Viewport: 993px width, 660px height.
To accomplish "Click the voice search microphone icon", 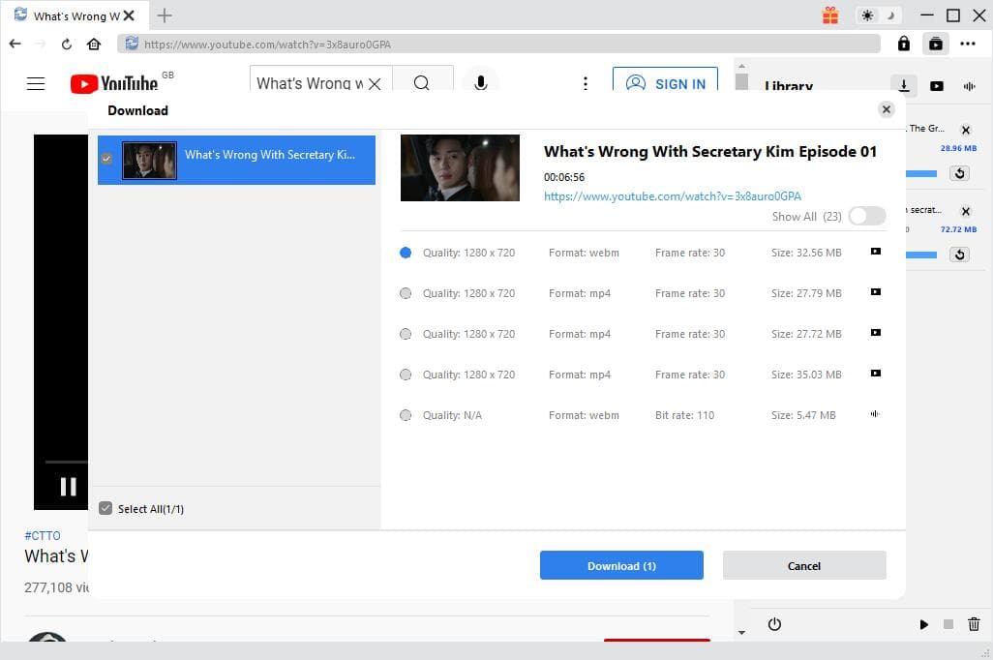I will (481, 81).
